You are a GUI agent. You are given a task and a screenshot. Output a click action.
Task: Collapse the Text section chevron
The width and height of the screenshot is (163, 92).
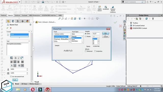point(29,41)
